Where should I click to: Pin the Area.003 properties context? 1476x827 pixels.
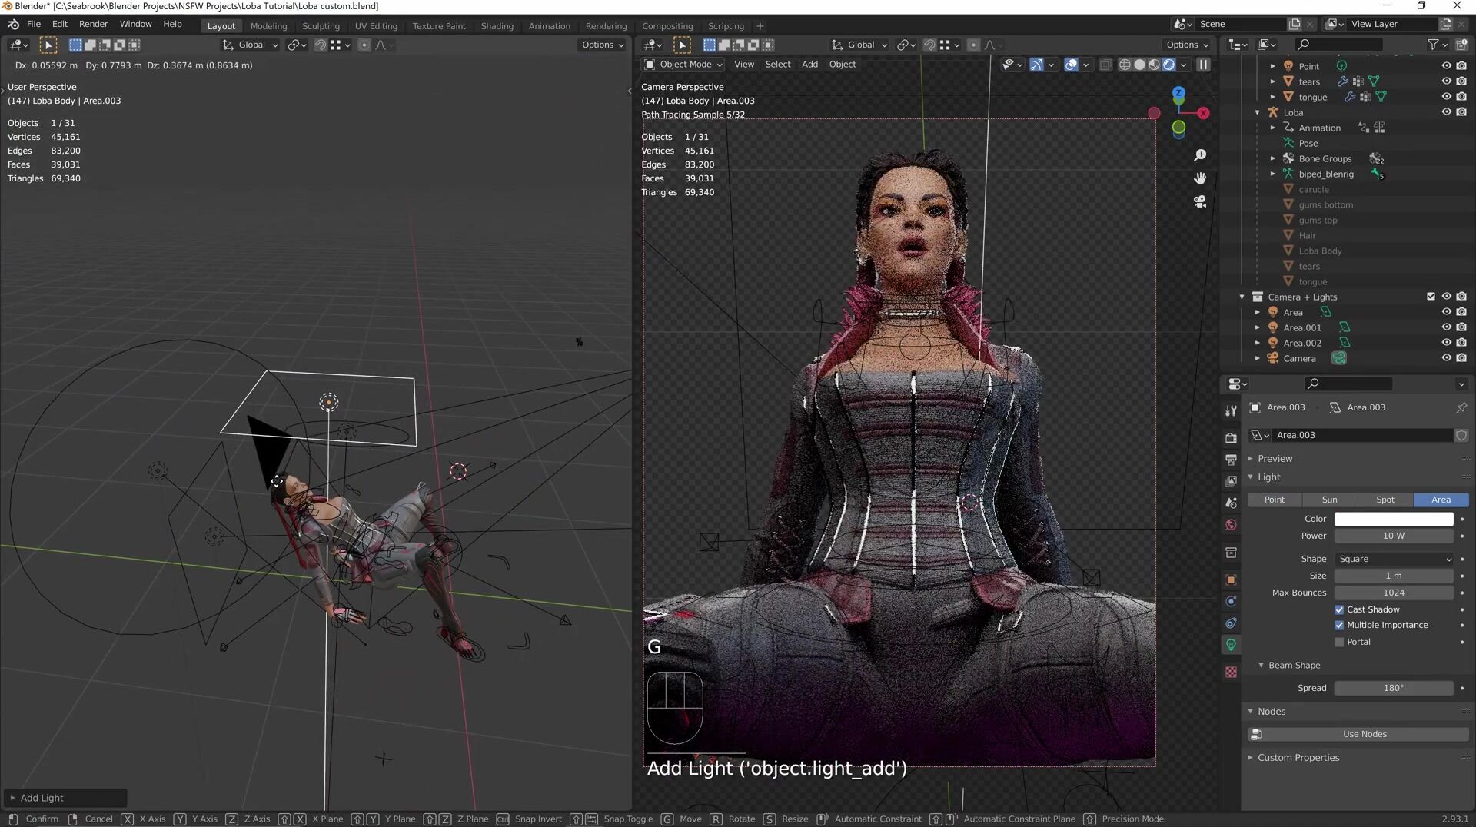click(1461, 407)
